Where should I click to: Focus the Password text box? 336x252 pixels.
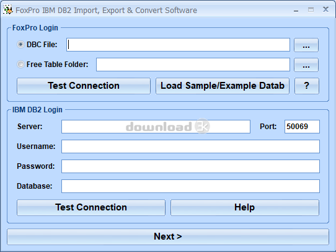[190, 166]
